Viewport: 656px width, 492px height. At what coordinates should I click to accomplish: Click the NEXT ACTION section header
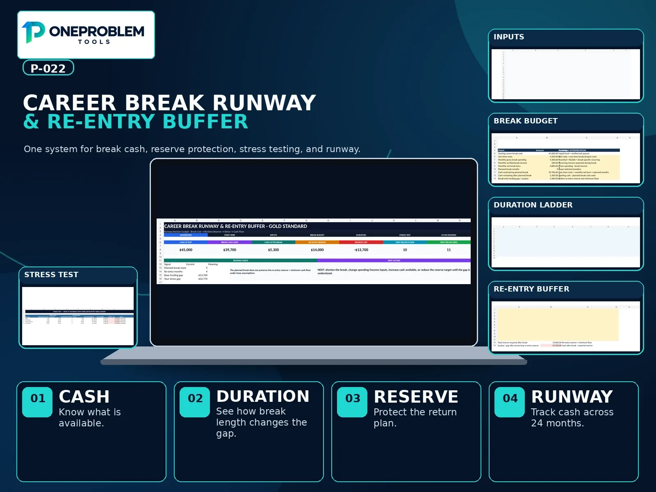click(394, 260)
